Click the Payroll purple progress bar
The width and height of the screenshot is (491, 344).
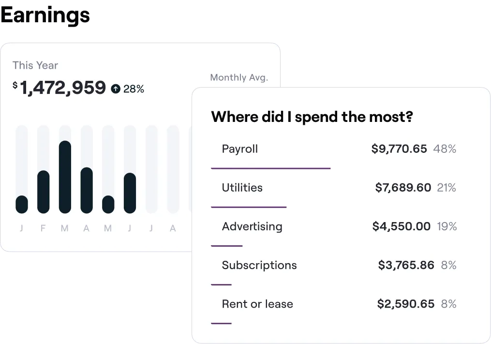point(271,168)
